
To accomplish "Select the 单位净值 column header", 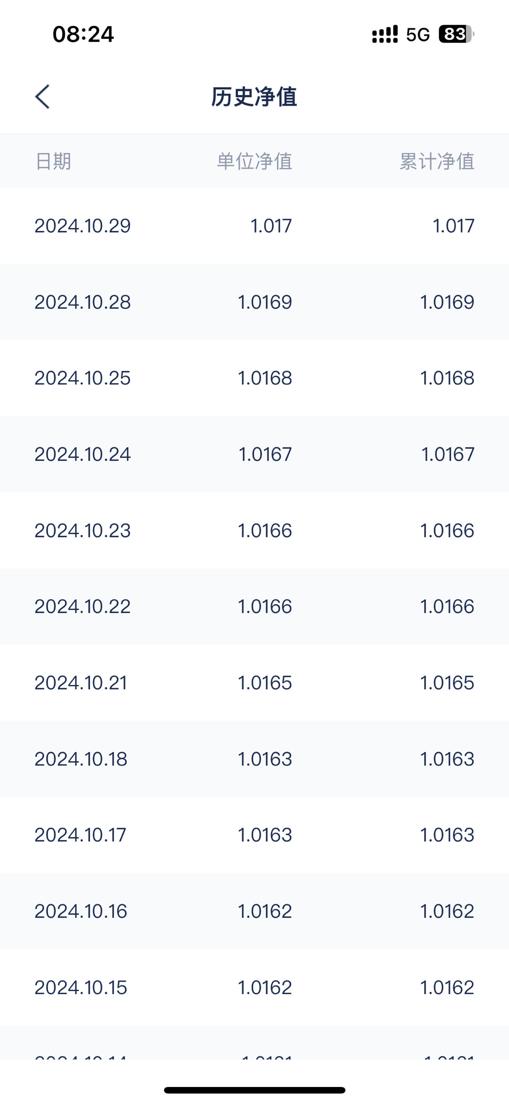I will [x=254, y=161].
